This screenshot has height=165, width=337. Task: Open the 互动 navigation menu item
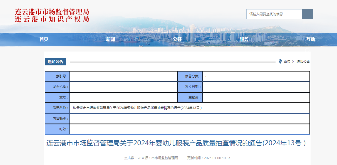pyautogui.click(x=311, y=40)
